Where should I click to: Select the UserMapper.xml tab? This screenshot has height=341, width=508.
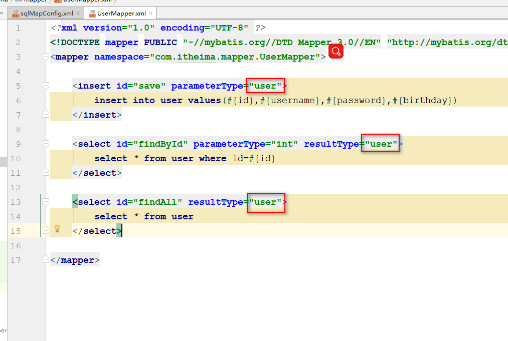coord(120,14)
